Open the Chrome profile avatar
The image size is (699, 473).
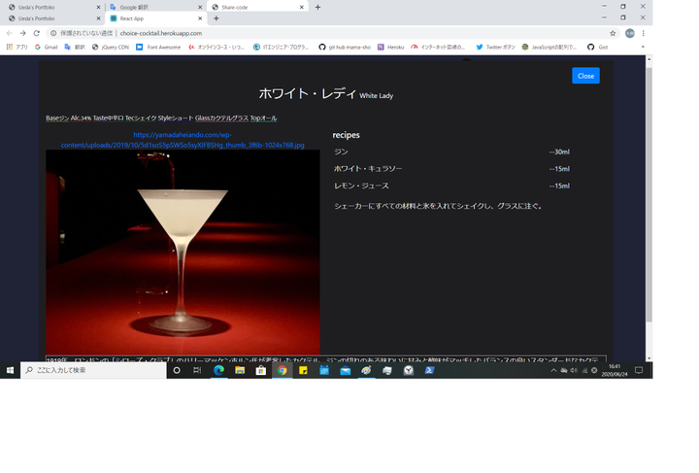click(629, 33)
